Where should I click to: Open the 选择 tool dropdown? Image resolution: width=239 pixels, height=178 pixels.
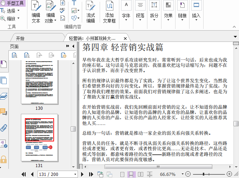click(19, 11)
